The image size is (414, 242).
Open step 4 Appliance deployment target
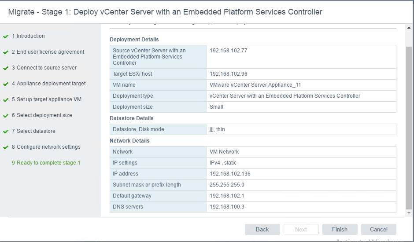point(48,84)
